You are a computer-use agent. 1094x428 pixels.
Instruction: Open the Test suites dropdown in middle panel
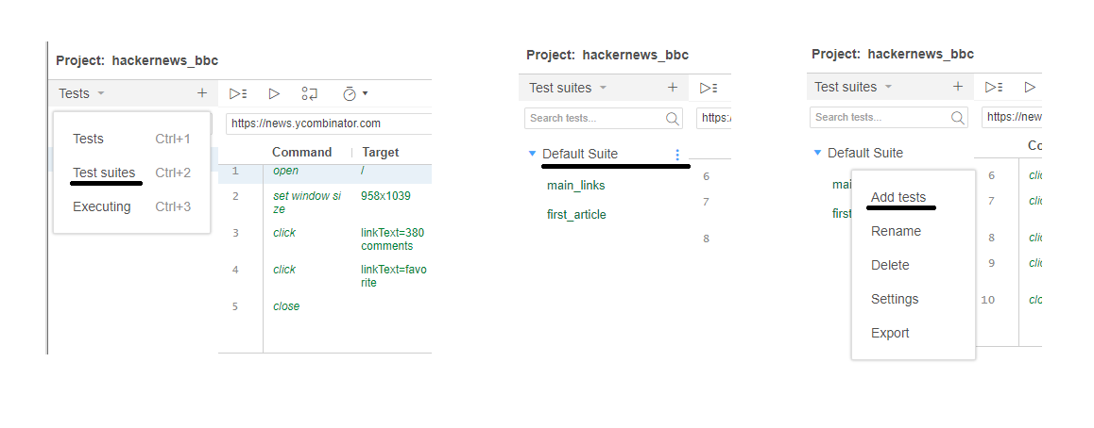567,88
